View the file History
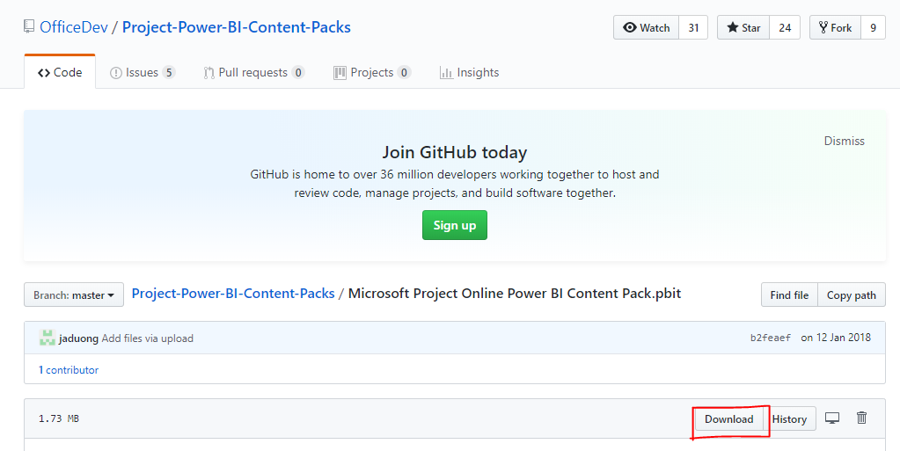 tap(789, 418)
